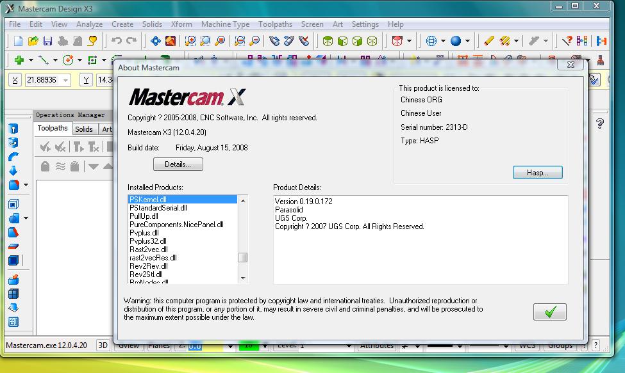Screen dimensions: 625x373
Task: Click the red cube view icon
Action: [397, 40]
